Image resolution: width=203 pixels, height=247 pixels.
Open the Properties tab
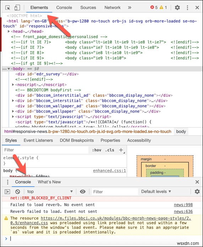pos(110,140)
